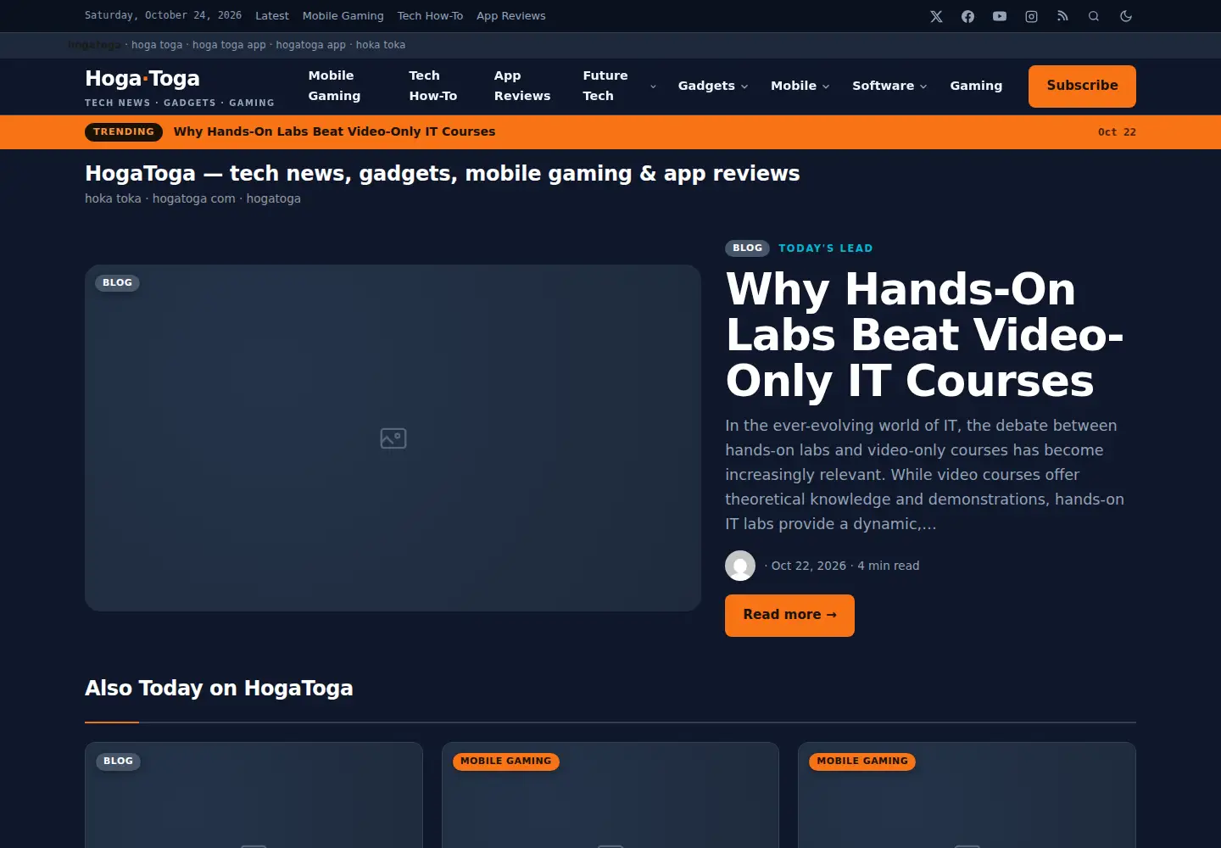Open Mobile Gaming link in top bar

[x=343, y=16]
